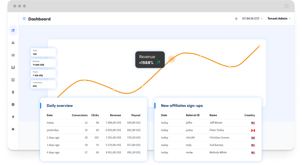
Task: Select the '3 days ago' row date
Action: click(x=53, y=145)
